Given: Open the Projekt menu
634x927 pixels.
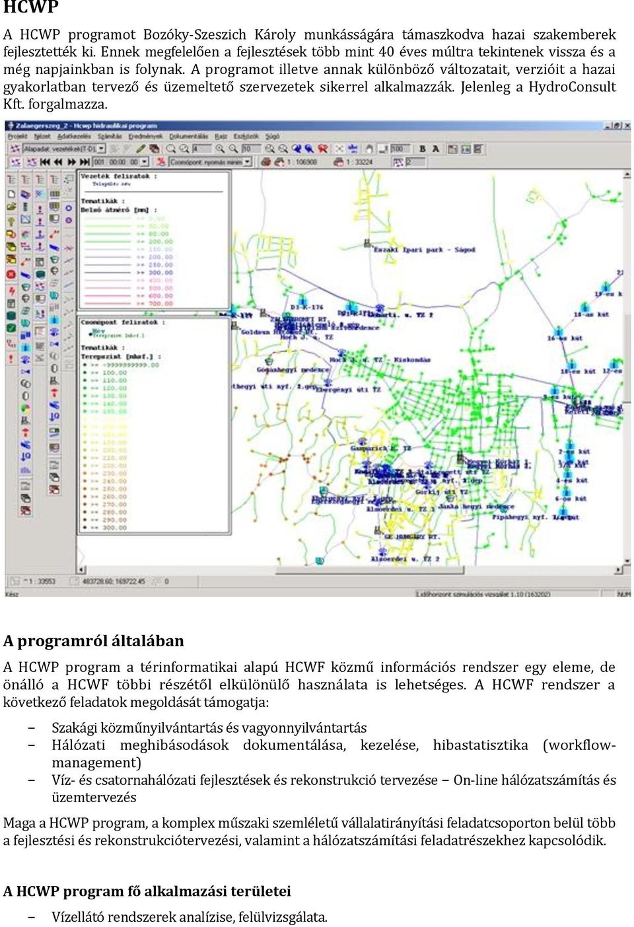Looking at the screenshot, I should click(17, 137).
